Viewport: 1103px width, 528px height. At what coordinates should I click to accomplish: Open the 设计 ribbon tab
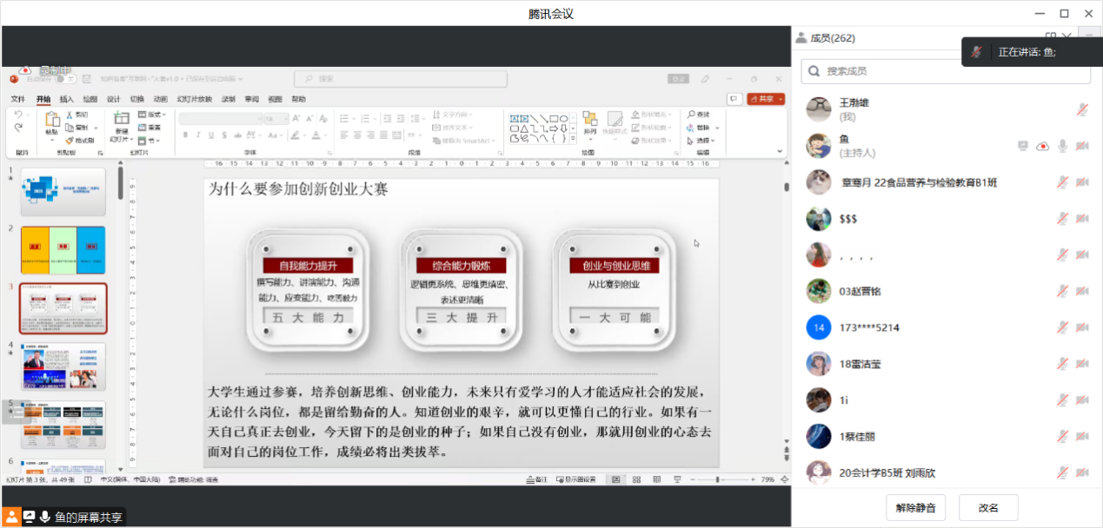pyautogui.click(x=114, y=100)
